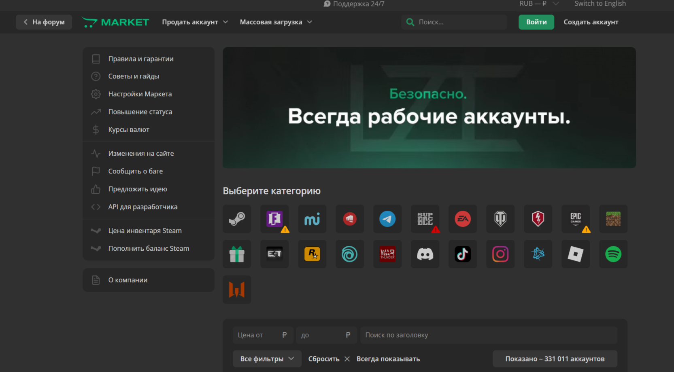Choose the War Thunder category icon
Screen dimensions: 674x372
click(387, 254)
